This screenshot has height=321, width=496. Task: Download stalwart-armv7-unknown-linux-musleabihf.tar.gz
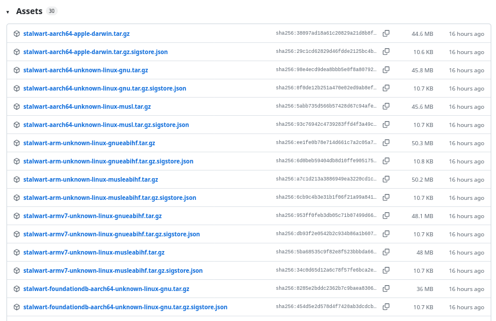[x=94, y=252]
